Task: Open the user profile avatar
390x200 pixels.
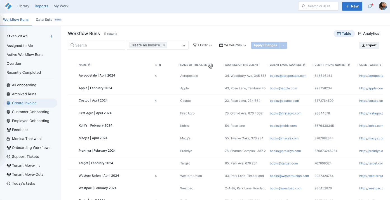Action: click(383, 6)
